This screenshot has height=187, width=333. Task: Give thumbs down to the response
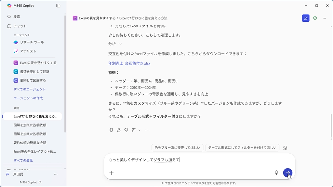click(126, 130)
